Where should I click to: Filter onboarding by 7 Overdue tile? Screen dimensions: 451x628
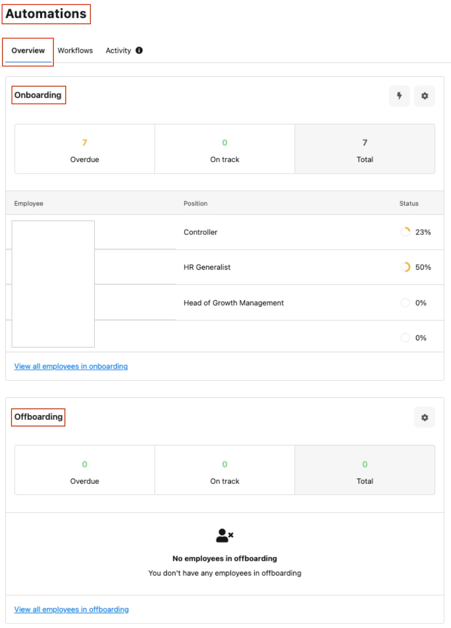[x=85, y=149]
